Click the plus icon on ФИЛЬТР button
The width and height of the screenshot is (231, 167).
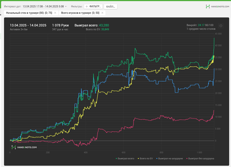[x=86, y=7]
